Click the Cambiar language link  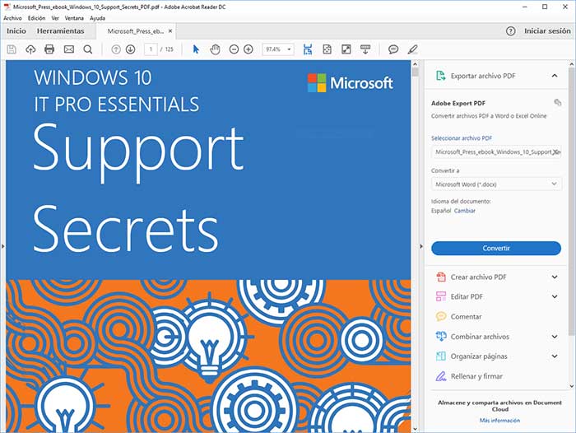pos(465,211)
